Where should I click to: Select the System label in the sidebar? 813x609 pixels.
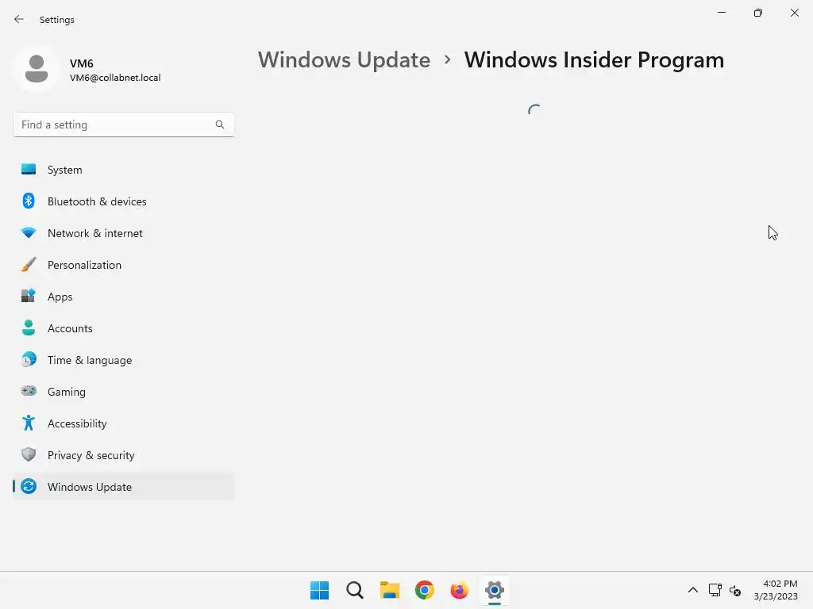coord(65,170)
